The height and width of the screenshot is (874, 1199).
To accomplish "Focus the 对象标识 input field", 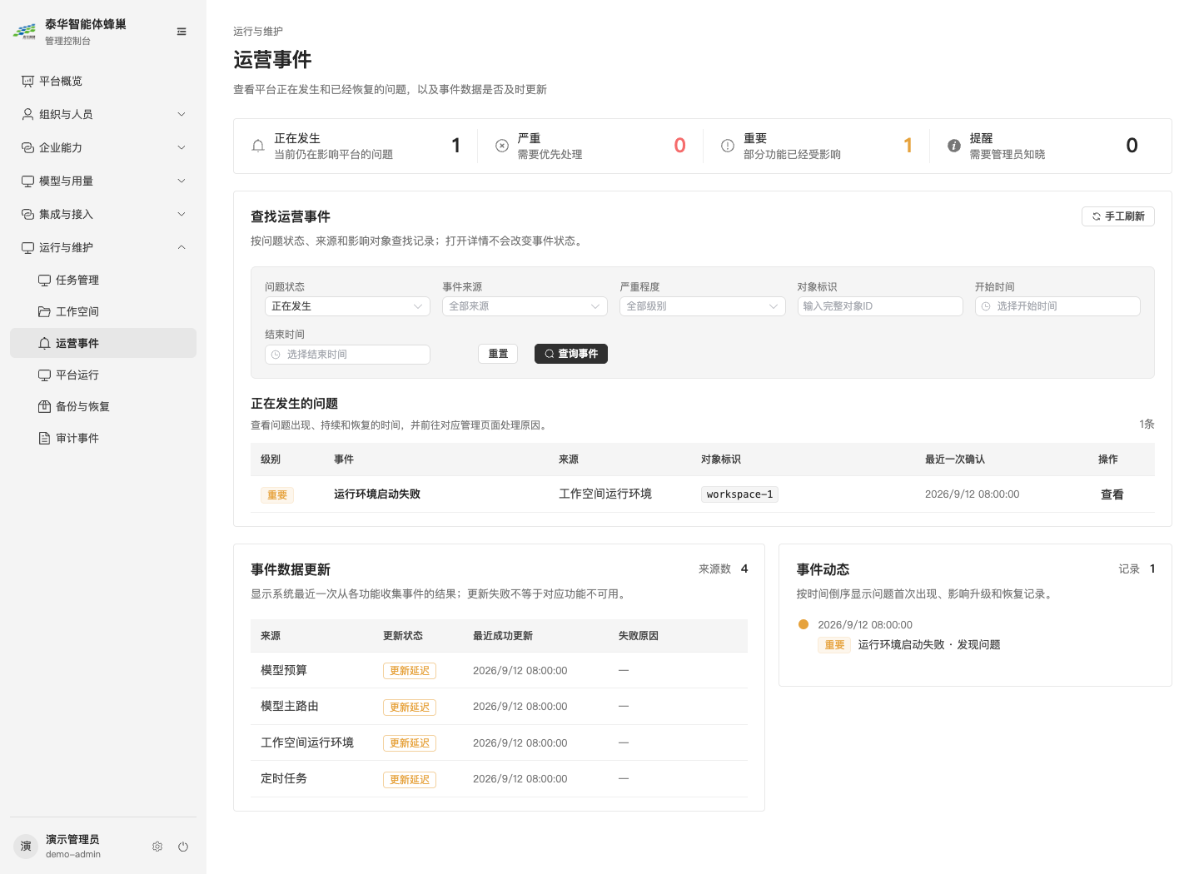I will click(880, 306).
